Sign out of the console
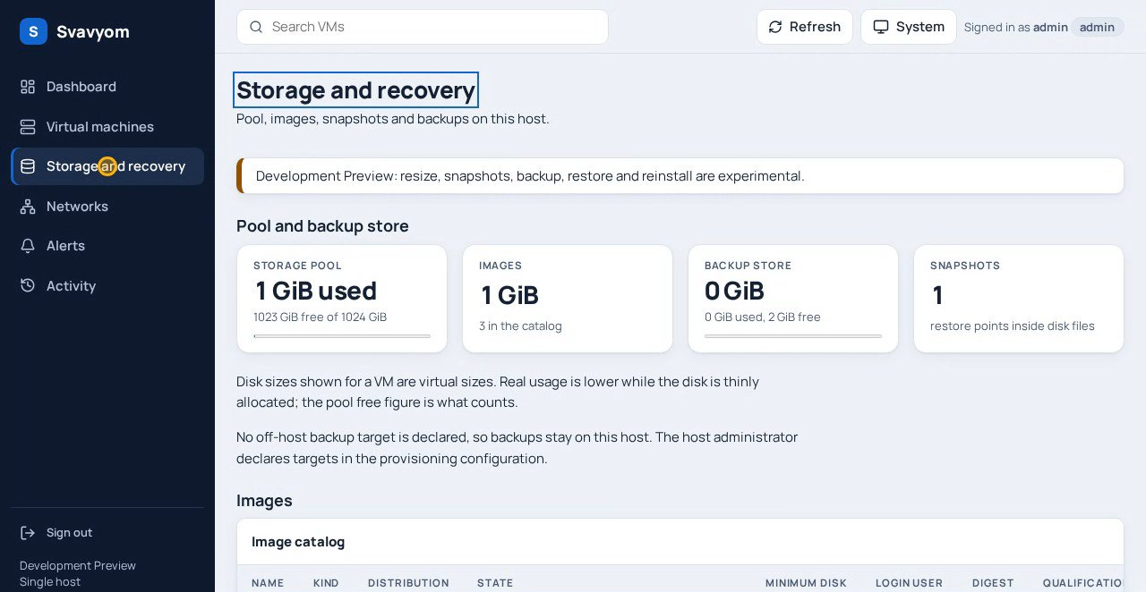 107,533
